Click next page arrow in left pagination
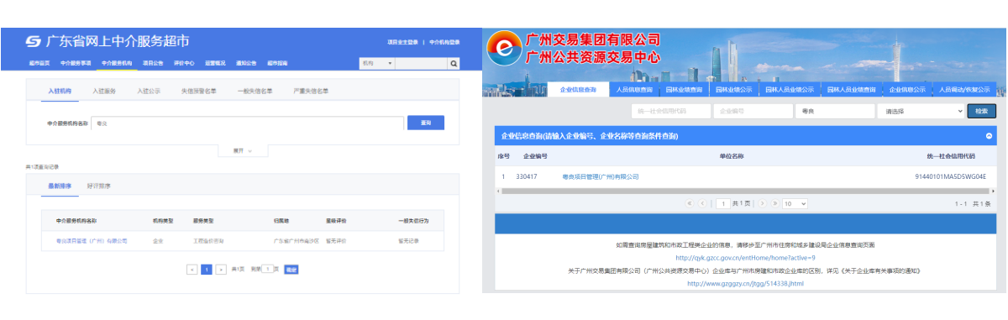 pos(222,270)
